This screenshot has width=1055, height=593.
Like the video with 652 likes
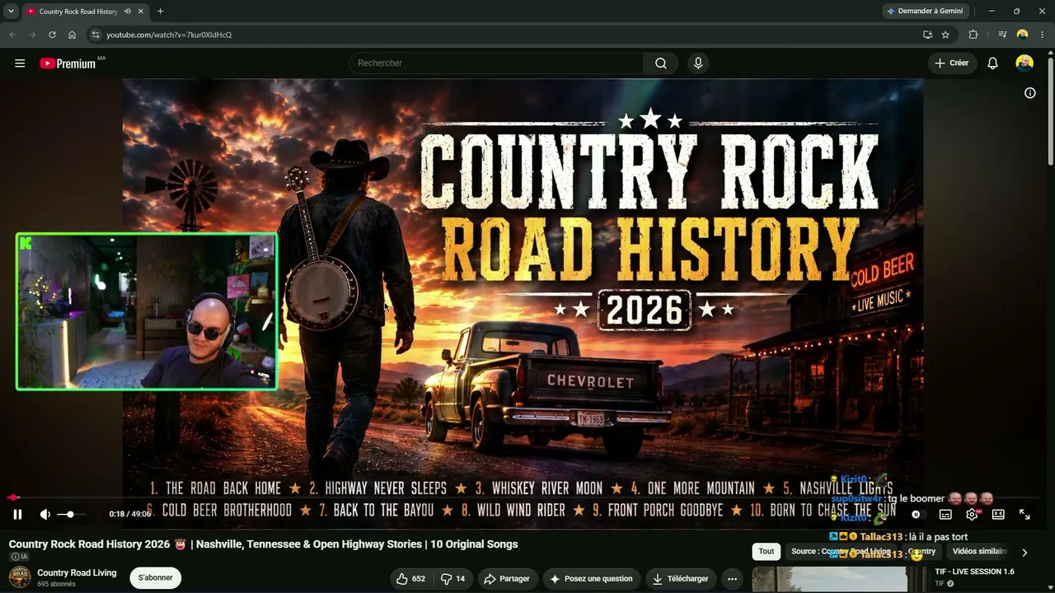(410, 579)
